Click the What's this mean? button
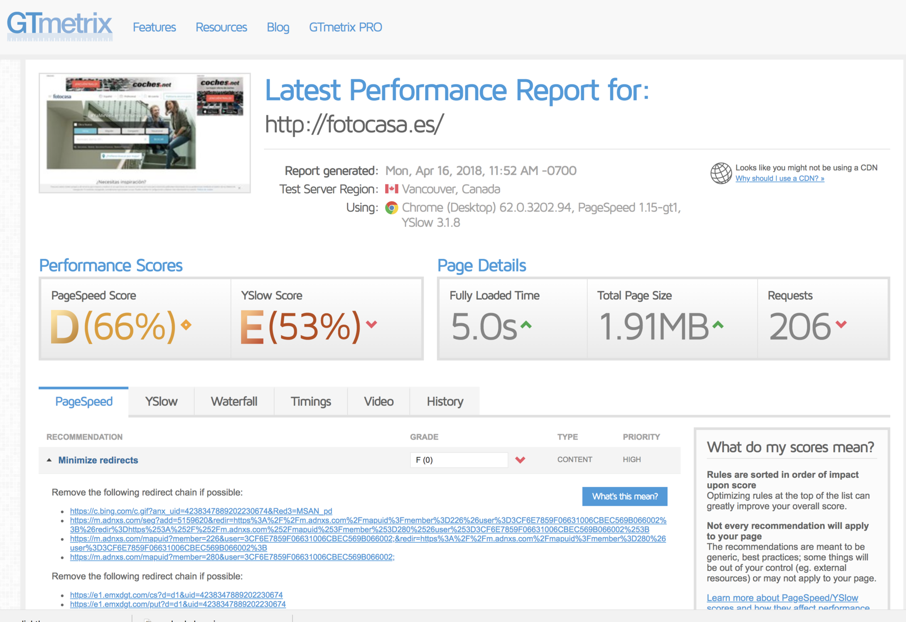 (625, 496)
